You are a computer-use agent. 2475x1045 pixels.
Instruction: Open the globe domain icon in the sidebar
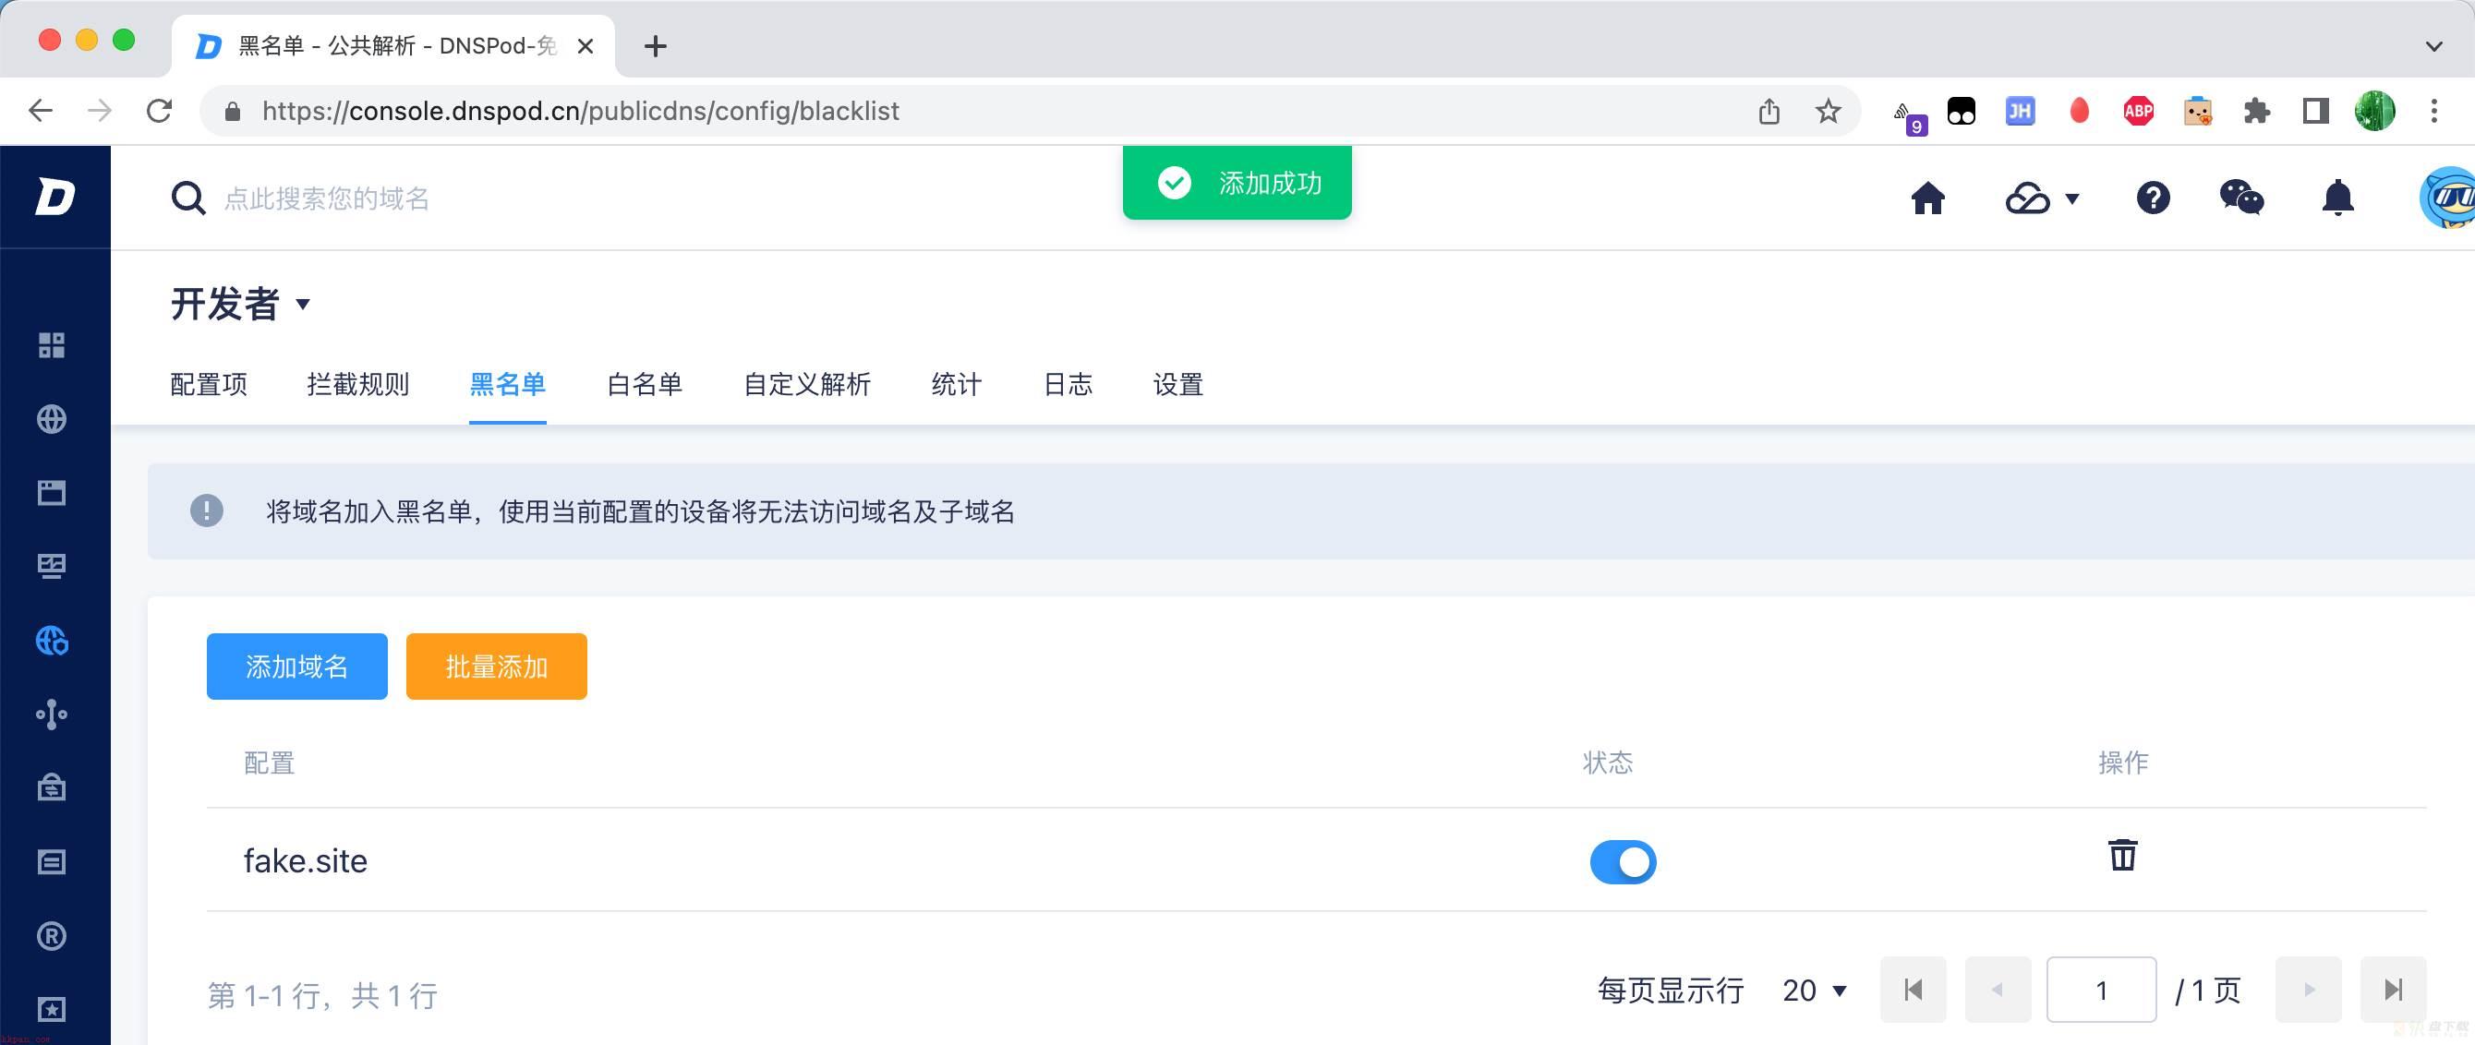coord(52,419)
